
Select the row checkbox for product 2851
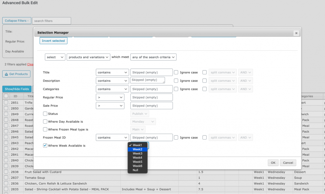[6, 103]
